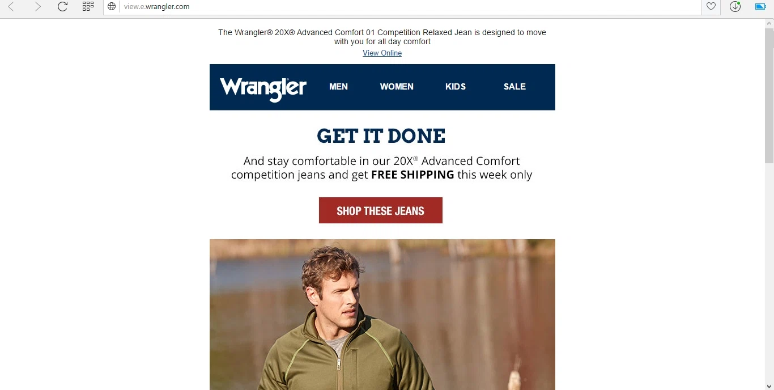Open the speed dial grid icon
774x390 pixels.
click(x=88, y=7)
